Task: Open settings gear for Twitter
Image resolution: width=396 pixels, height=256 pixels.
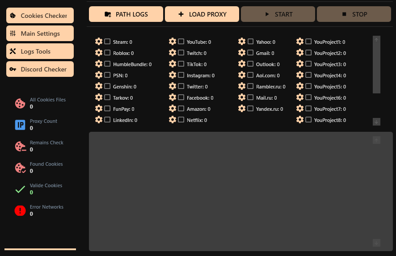Action: point(173,86)
